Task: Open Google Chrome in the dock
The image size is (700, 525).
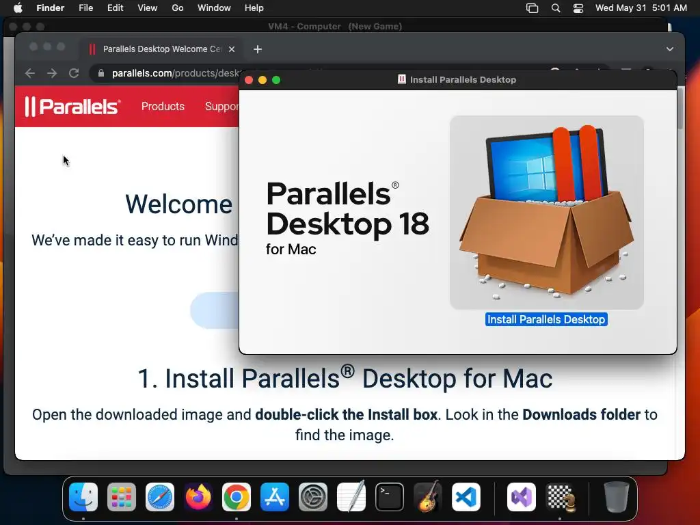Action: 236,497
